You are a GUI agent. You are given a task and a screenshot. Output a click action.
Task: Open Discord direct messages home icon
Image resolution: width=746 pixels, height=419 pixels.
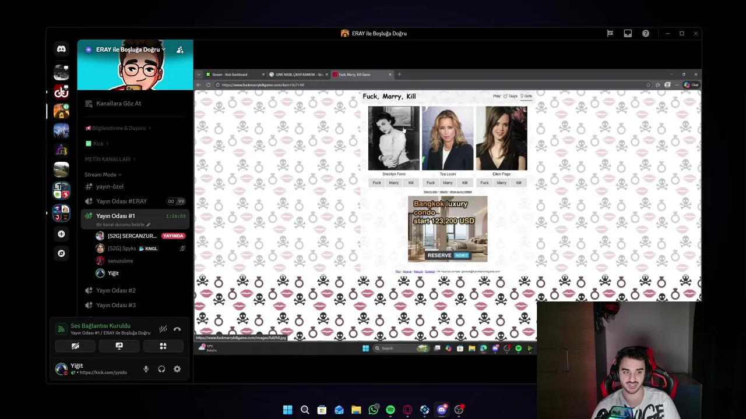[61, 49]
